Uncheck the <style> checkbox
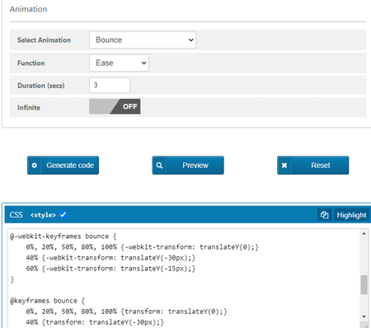Screen dimensions: 371x328 click(x=63, y=214)
